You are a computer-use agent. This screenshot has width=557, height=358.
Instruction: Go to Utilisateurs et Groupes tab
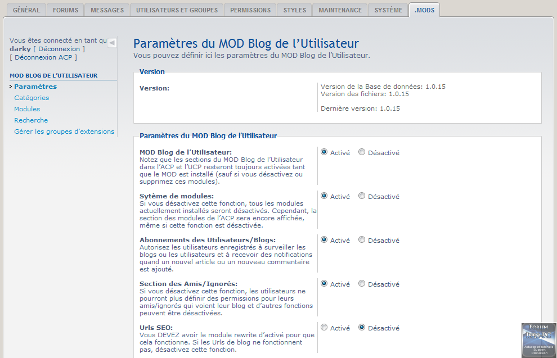tap(176, 10)
